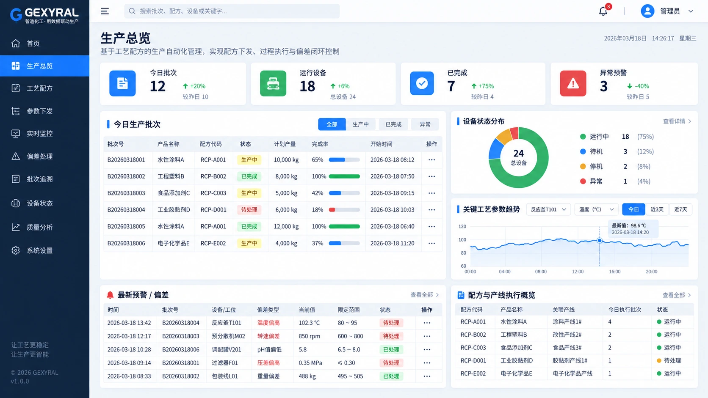Click the 已完成 checkmark card icon

[422, 83]
